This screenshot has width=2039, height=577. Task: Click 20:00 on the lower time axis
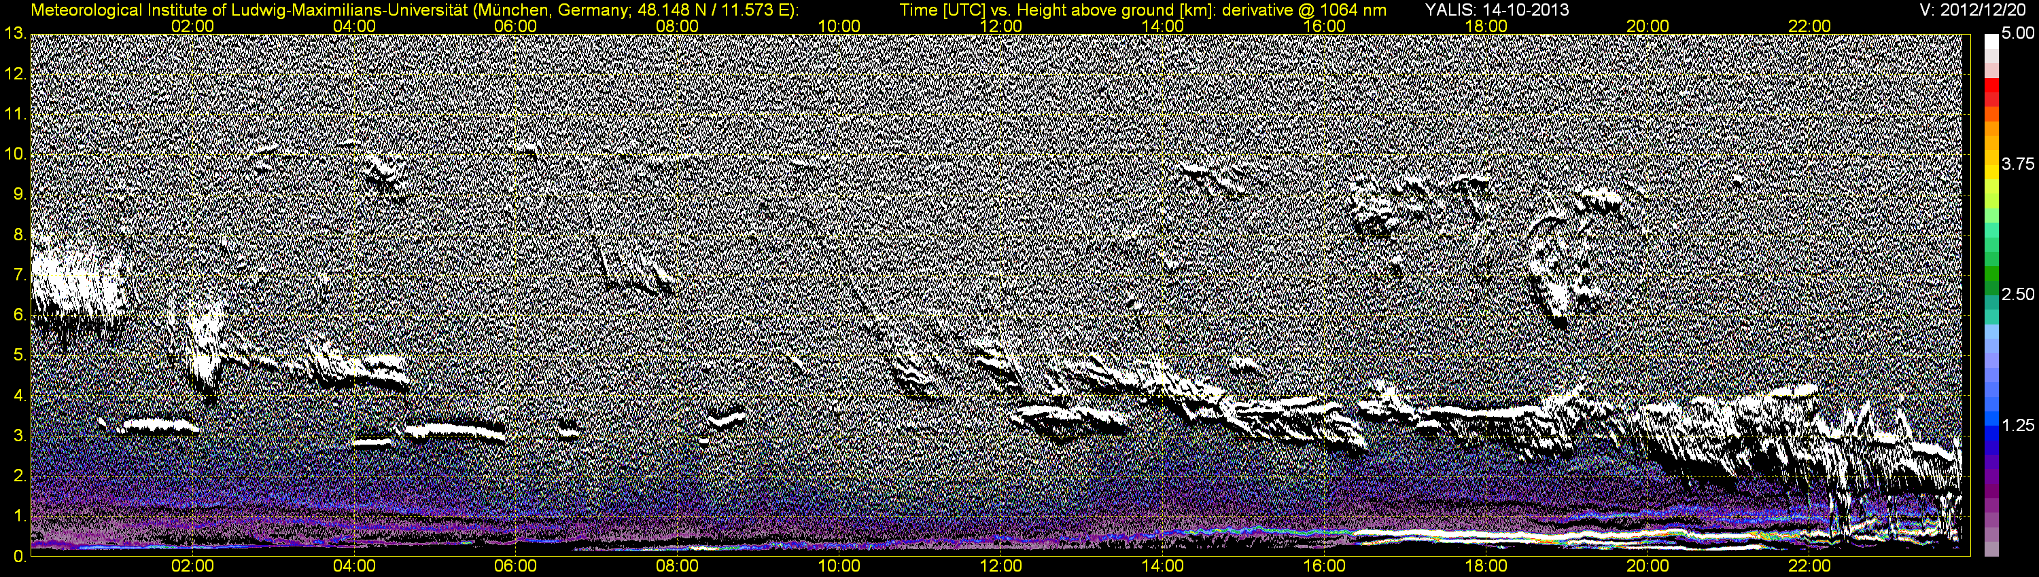(1648, 566)
